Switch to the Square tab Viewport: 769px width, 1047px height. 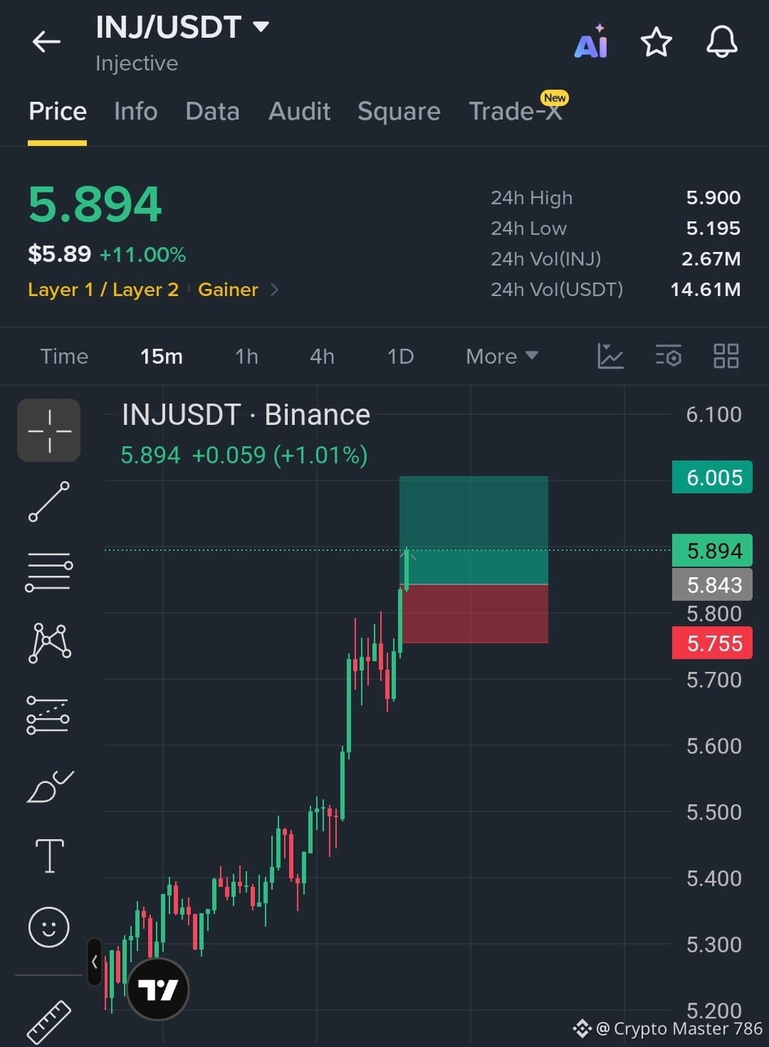tap(399, 112)
